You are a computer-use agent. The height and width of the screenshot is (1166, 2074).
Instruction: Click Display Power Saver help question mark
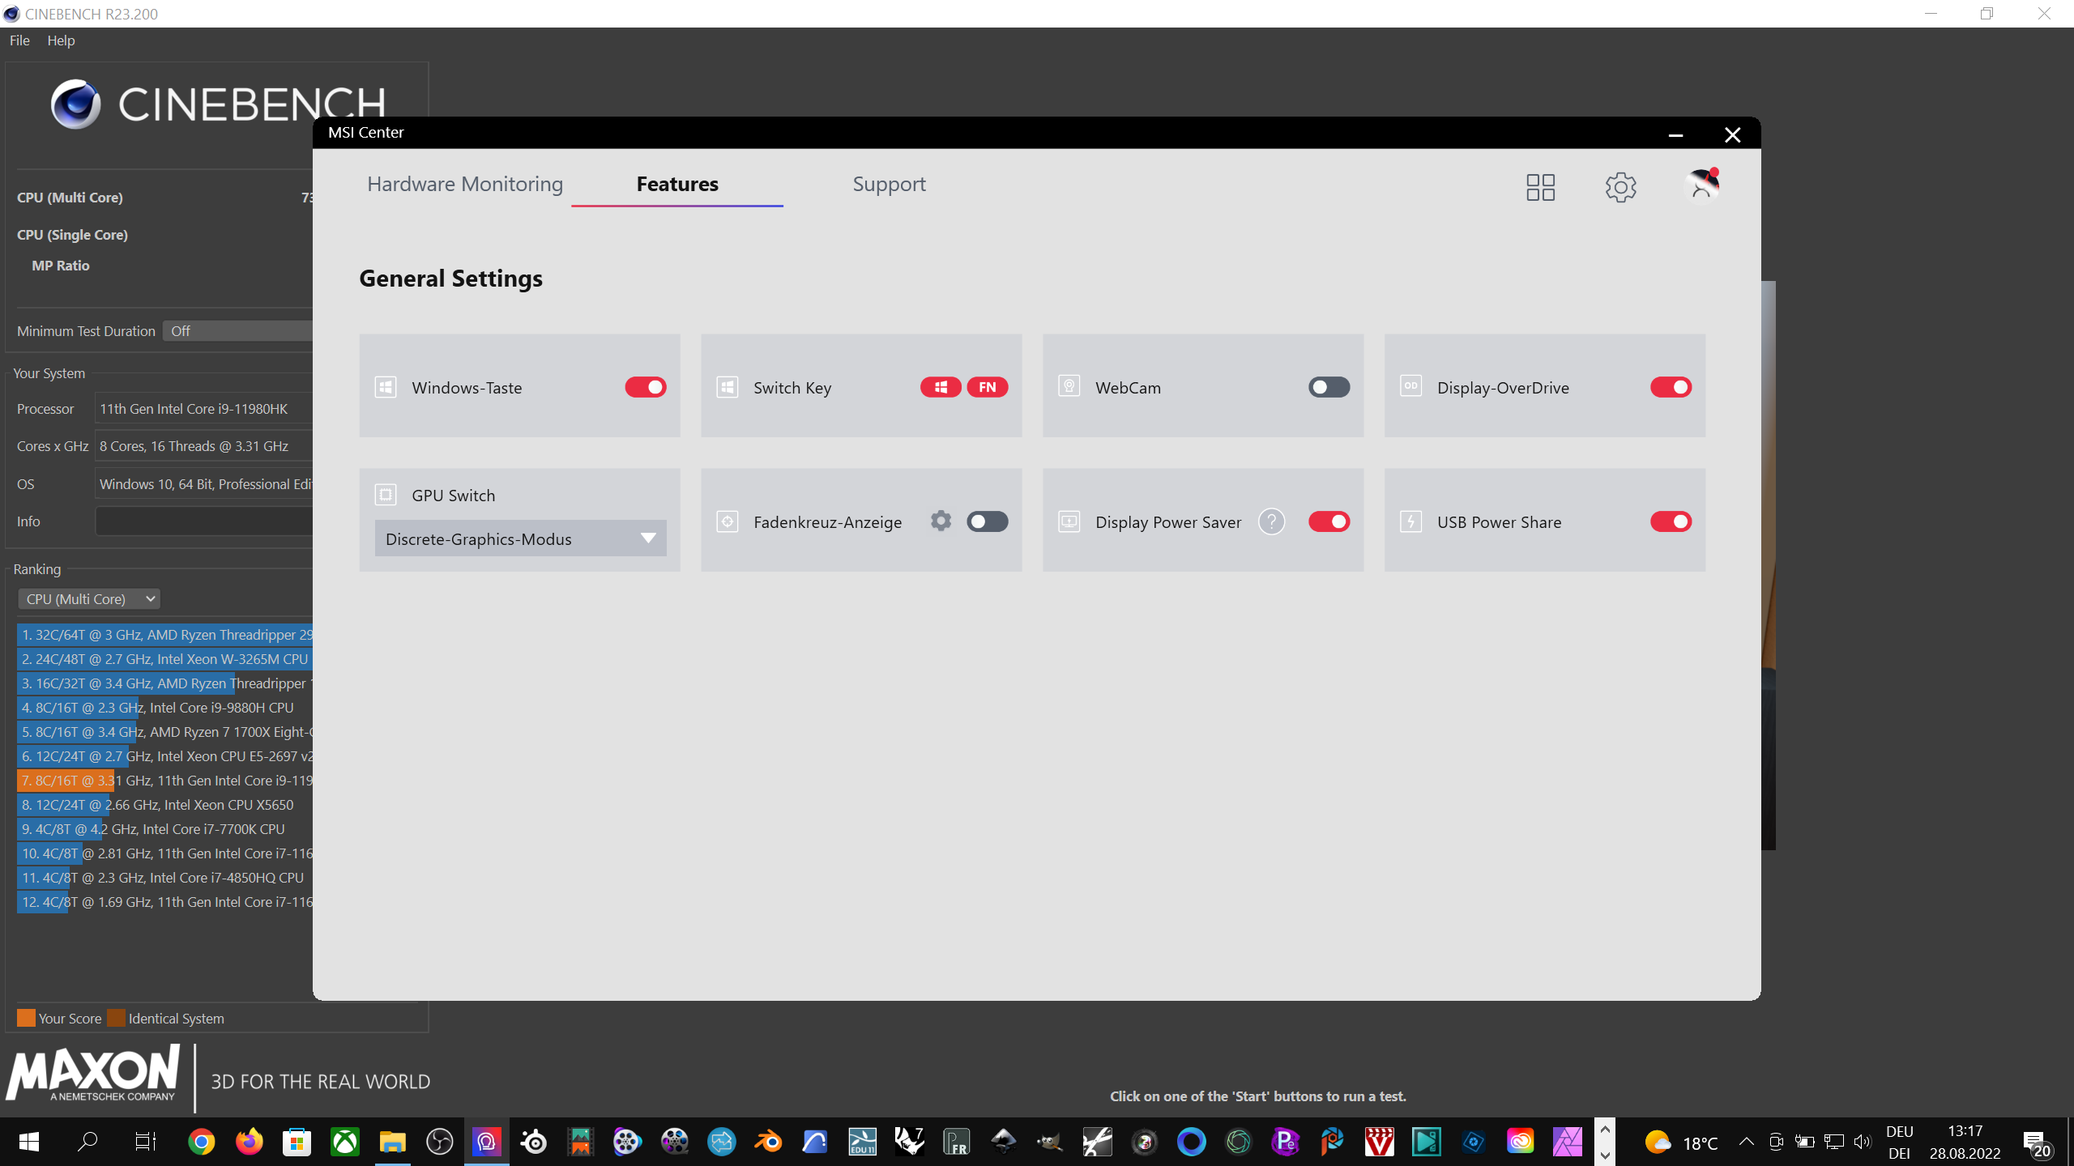(1271, 521)
